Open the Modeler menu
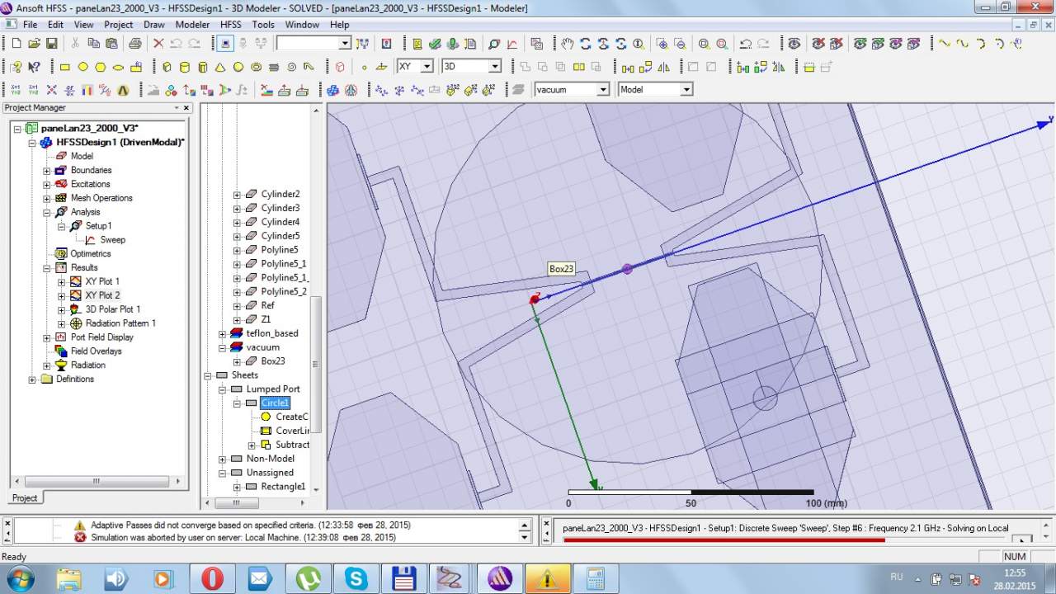 coord(192,25)
